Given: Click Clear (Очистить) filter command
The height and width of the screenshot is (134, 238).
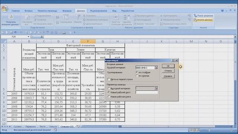Looking at the screenshot, I should [x=89, y=16].
